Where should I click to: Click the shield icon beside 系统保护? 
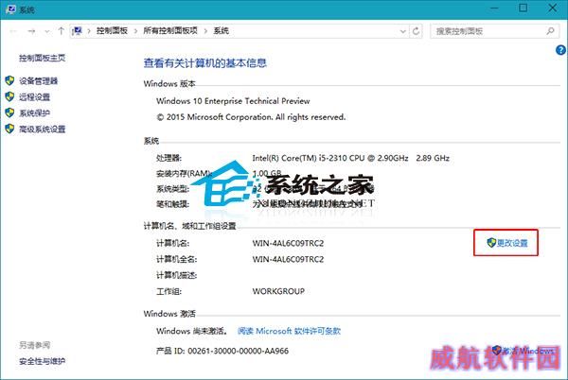(9, 112)
